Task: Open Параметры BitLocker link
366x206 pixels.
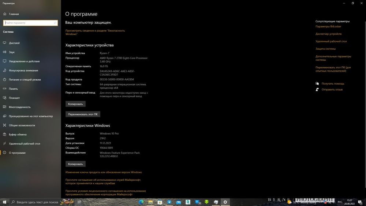Action: tap(328, 26)
